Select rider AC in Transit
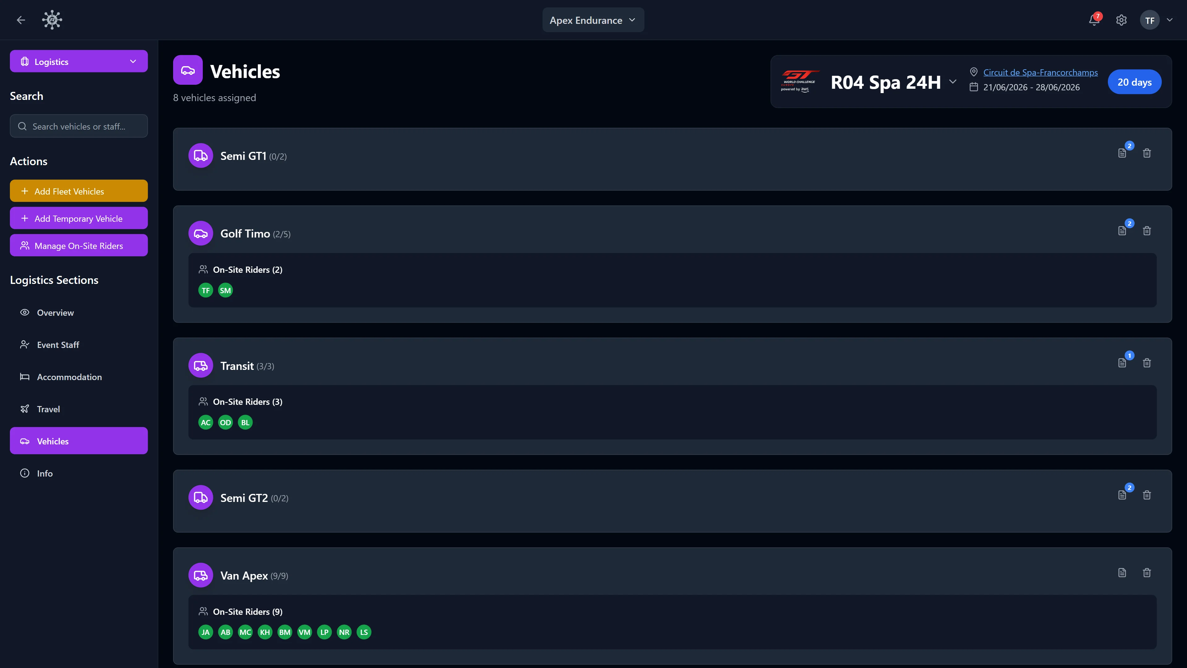This screenshot has height=668, width=1187. pos(206,422)
